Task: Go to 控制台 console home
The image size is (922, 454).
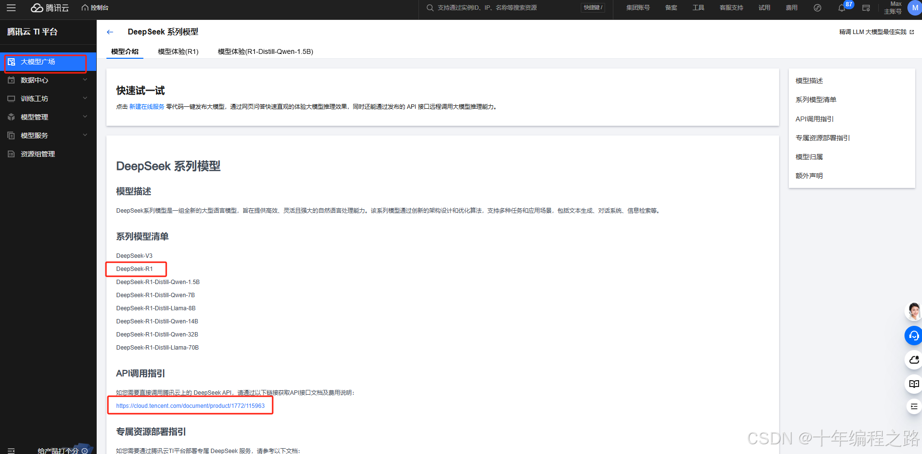Action: tap(95, 8)
